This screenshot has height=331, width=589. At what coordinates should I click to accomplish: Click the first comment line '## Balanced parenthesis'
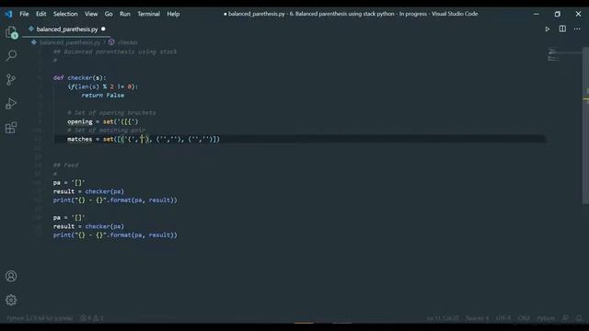tap(115, 51)
